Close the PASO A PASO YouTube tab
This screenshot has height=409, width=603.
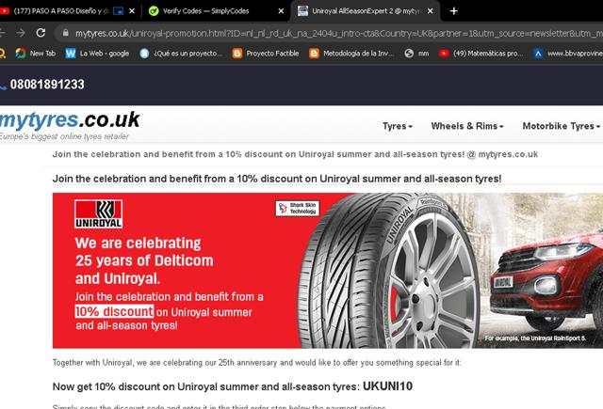pos(132,11)
